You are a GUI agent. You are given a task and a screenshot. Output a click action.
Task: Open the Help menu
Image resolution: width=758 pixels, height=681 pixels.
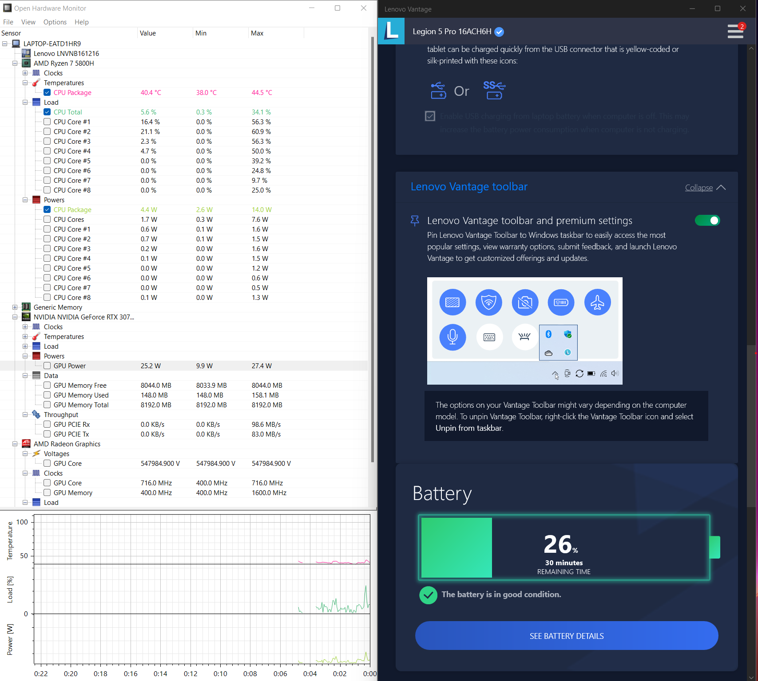click(82, 22)
